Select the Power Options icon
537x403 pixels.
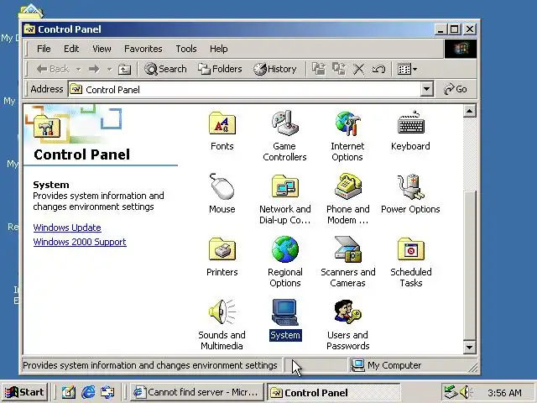pyautogui.click(x=410, y=186)
